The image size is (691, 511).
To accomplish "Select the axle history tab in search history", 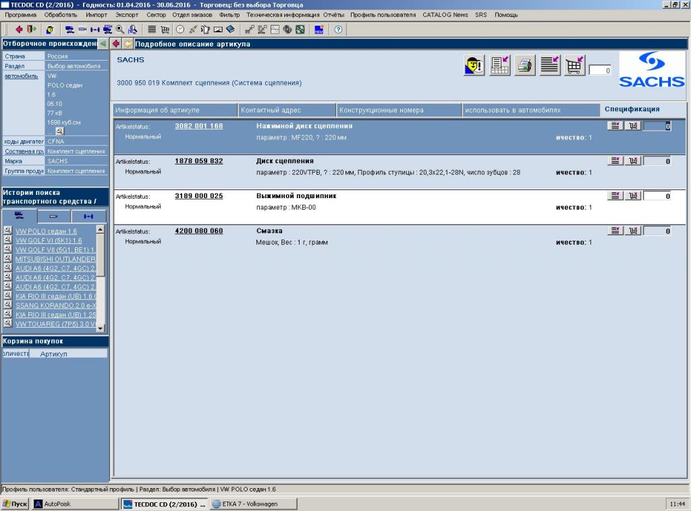I will point(88,216).
